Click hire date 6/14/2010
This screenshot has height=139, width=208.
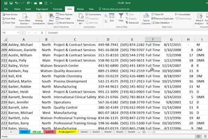coord(171,97)
